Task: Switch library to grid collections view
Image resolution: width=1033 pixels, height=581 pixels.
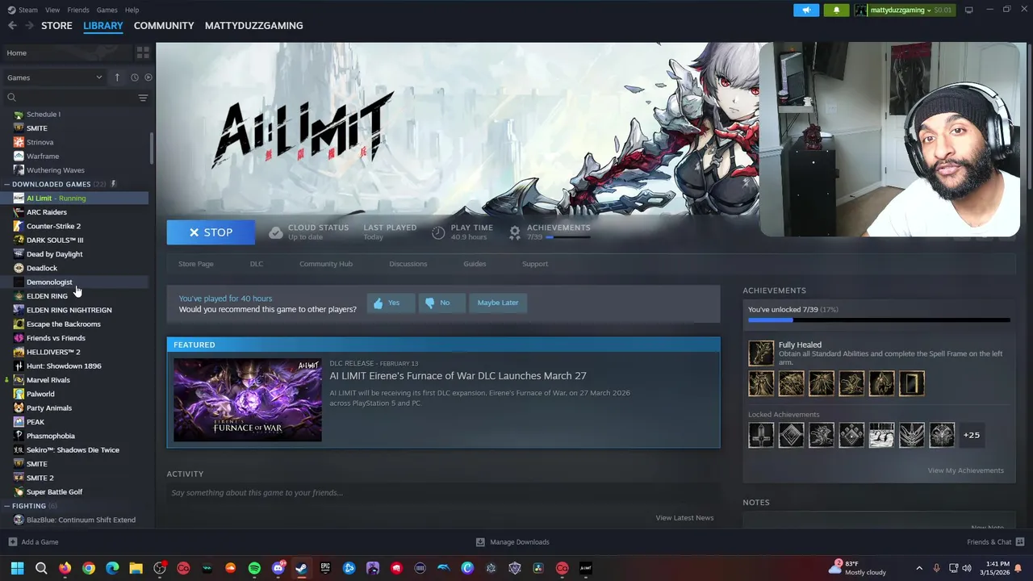Action: point(143,52)
